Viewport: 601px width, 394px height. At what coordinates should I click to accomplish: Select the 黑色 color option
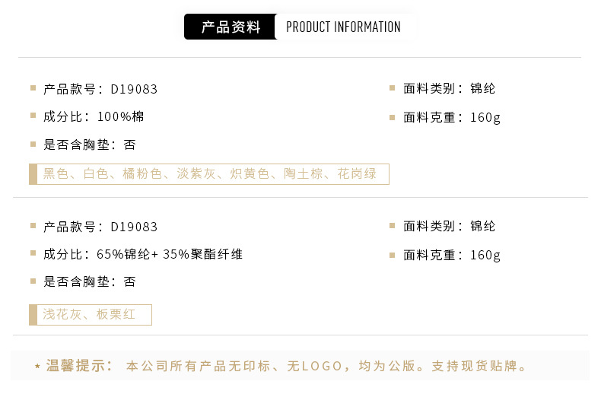(56, 174)
